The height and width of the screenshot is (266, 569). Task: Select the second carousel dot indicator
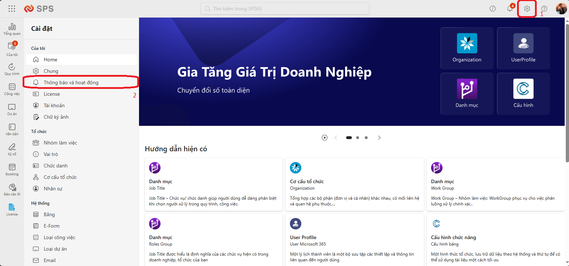coord(358,138)
